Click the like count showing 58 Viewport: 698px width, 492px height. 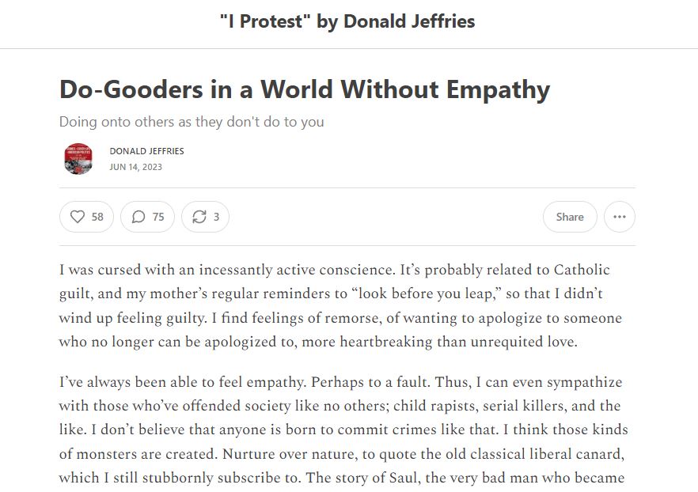pos(97,217)
